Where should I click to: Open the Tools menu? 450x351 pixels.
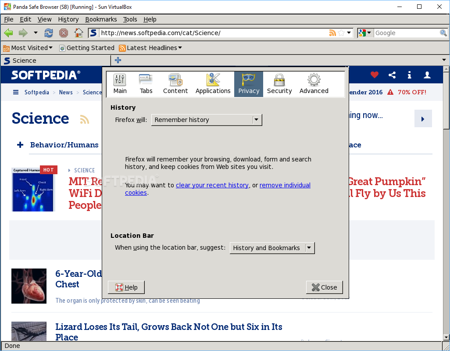pyautogui.click(x=130, y=19)
